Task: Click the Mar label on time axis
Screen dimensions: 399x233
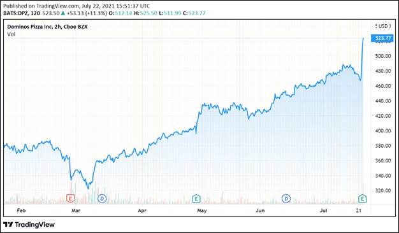Action: click(x=76, y=211)
